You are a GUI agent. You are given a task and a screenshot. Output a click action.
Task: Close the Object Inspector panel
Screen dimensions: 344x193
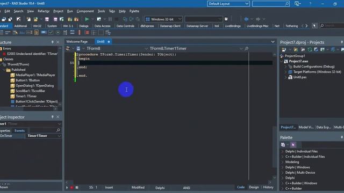(x=58, y=117)
